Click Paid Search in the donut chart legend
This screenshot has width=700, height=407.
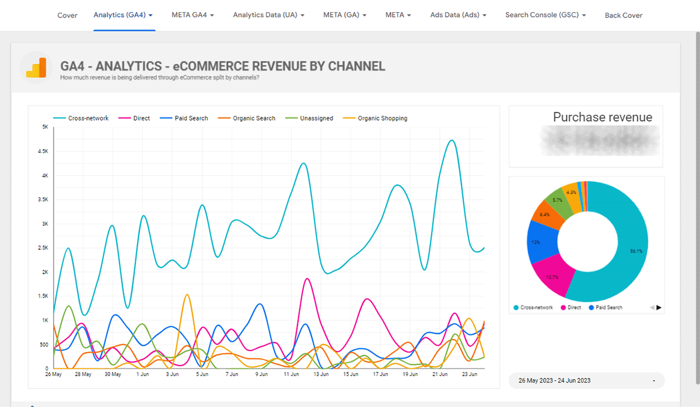coord(605,307)
